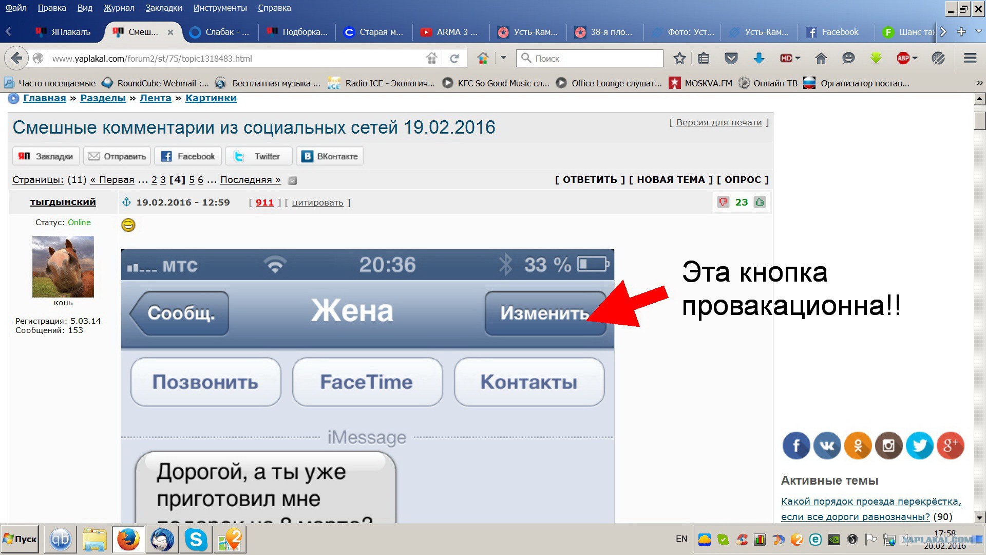Open the horse avatar image
The height and width of the screenshot is (555, 986).
click(x=63, y=266)
